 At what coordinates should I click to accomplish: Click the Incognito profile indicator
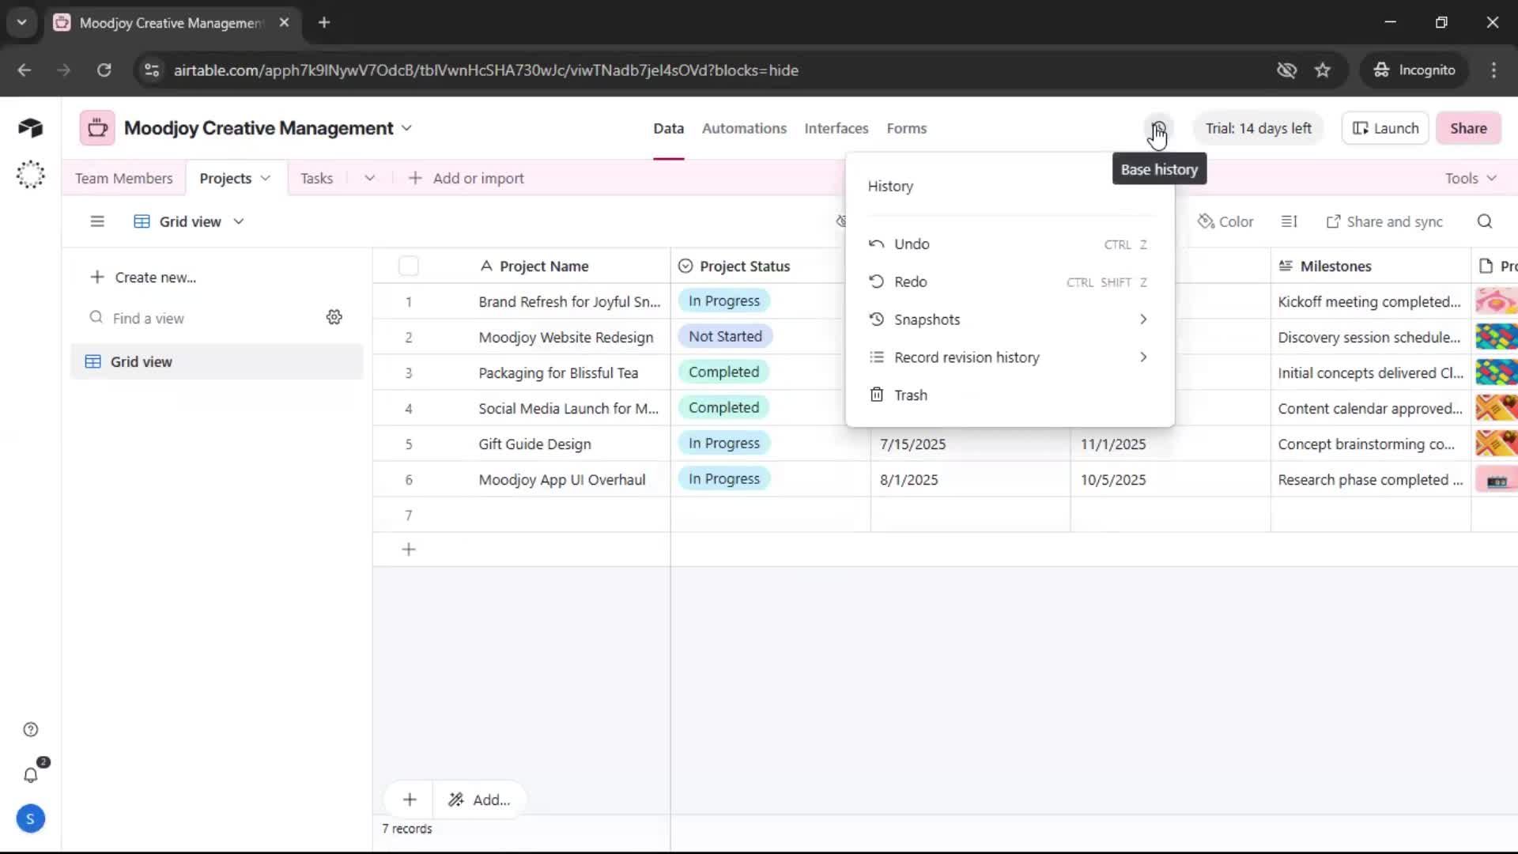(1414, 70)
